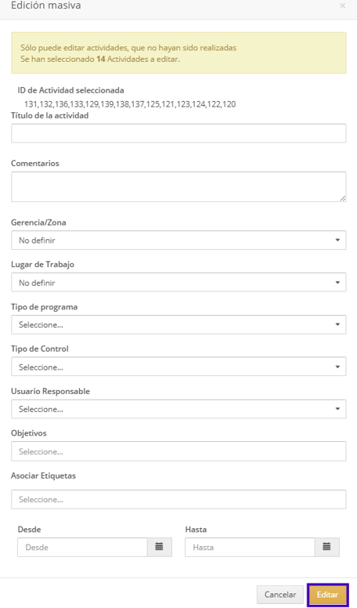The width and height of the screenshot is (357, 608).
Task: Click the Asociar Etiquetas field
Action: [x=178, y=499]
